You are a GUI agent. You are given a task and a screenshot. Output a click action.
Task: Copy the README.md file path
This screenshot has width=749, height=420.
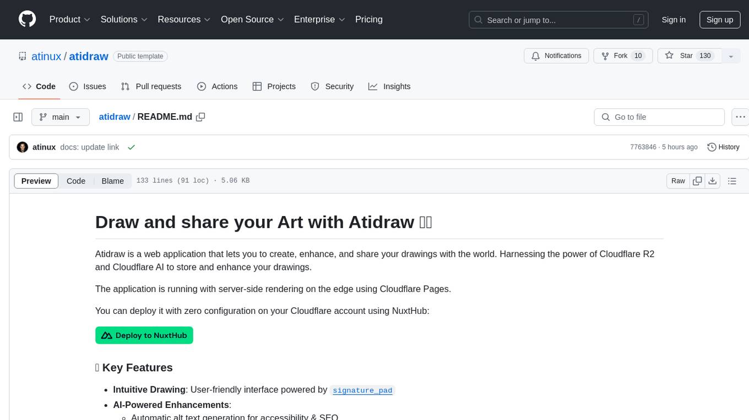click(x=200, y=117)
